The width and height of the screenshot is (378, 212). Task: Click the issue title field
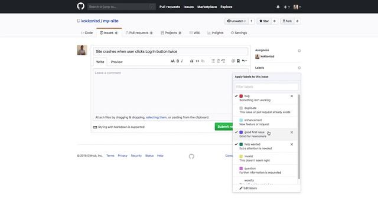tap(171, 51)
